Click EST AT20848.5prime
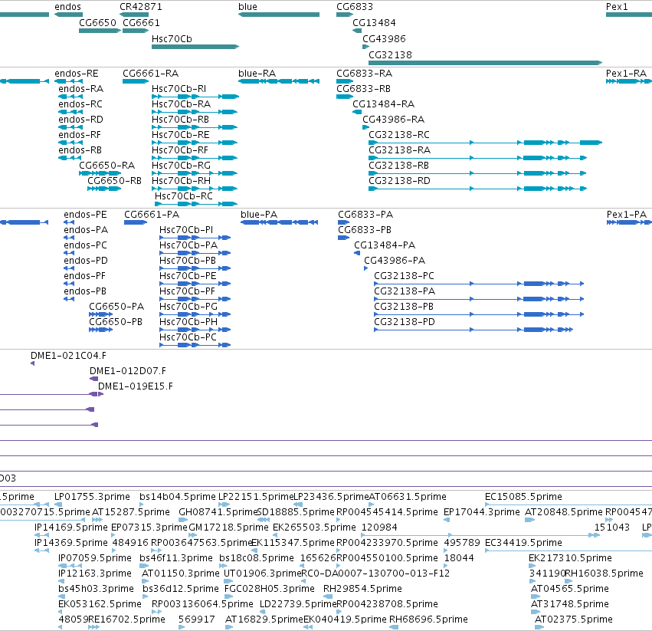Image resolution: width=652 pixels, height=631 pixels. coord(563,512)
